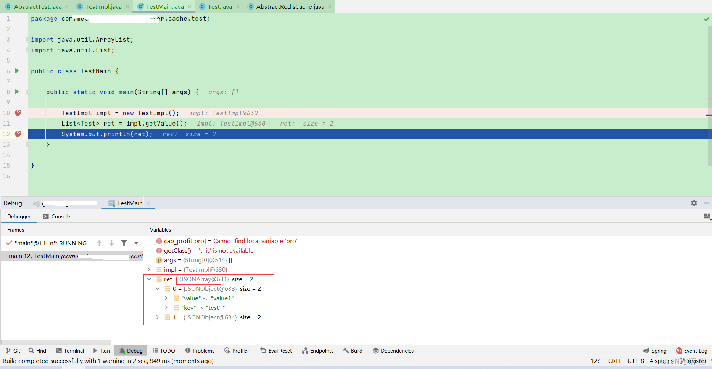Open the Problems tool window
This screenshot has height=369, width=712.
tap(200, 351)
